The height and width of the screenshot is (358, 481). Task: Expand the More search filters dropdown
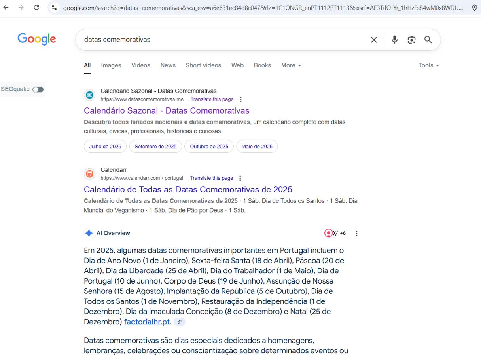(x=291, y=65)
